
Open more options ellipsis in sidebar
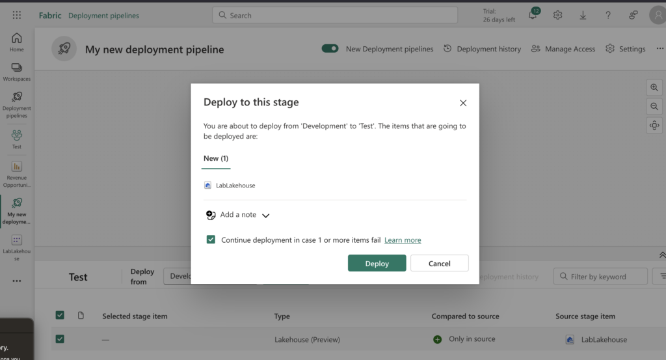coord(16,281)
